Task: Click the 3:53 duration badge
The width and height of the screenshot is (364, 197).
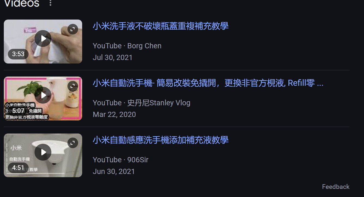Action: coord(18,54)
